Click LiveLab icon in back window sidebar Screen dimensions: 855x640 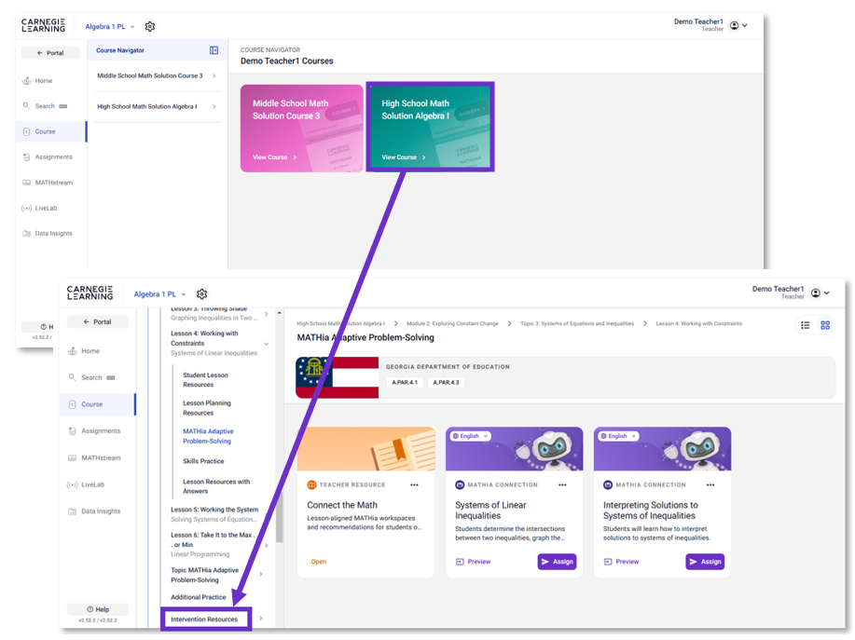pyautogui.click(x=26, y=208)
